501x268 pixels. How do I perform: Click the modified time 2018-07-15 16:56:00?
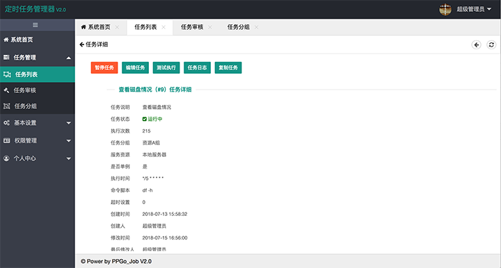point(165,237)
